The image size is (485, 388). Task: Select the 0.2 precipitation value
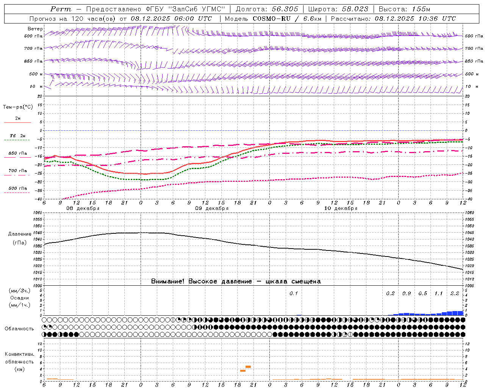pyautogui.click(x=390, y=294)
